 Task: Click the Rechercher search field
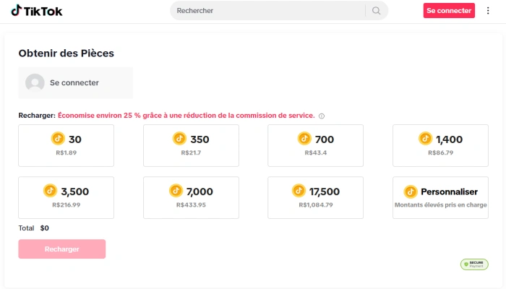[267, 11]
